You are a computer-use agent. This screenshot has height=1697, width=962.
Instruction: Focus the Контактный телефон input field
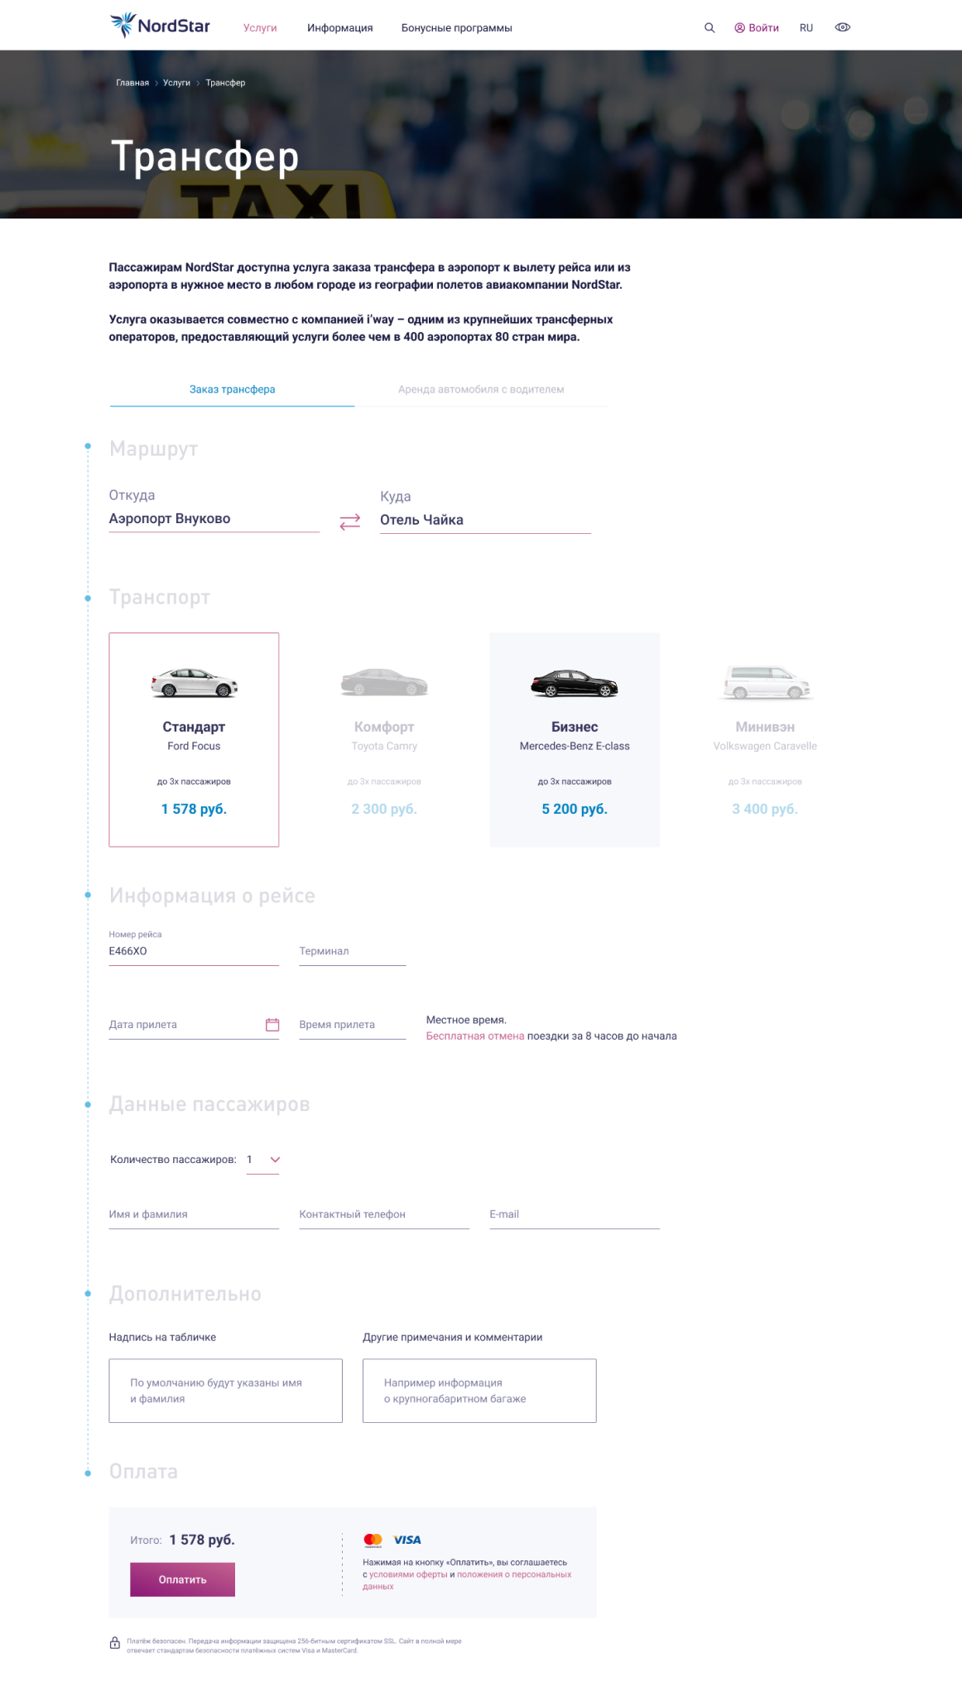(x=384, y=1214)
